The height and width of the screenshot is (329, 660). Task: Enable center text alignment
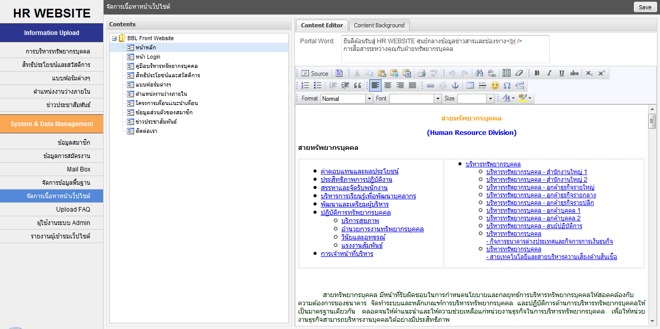click(388, 85)
